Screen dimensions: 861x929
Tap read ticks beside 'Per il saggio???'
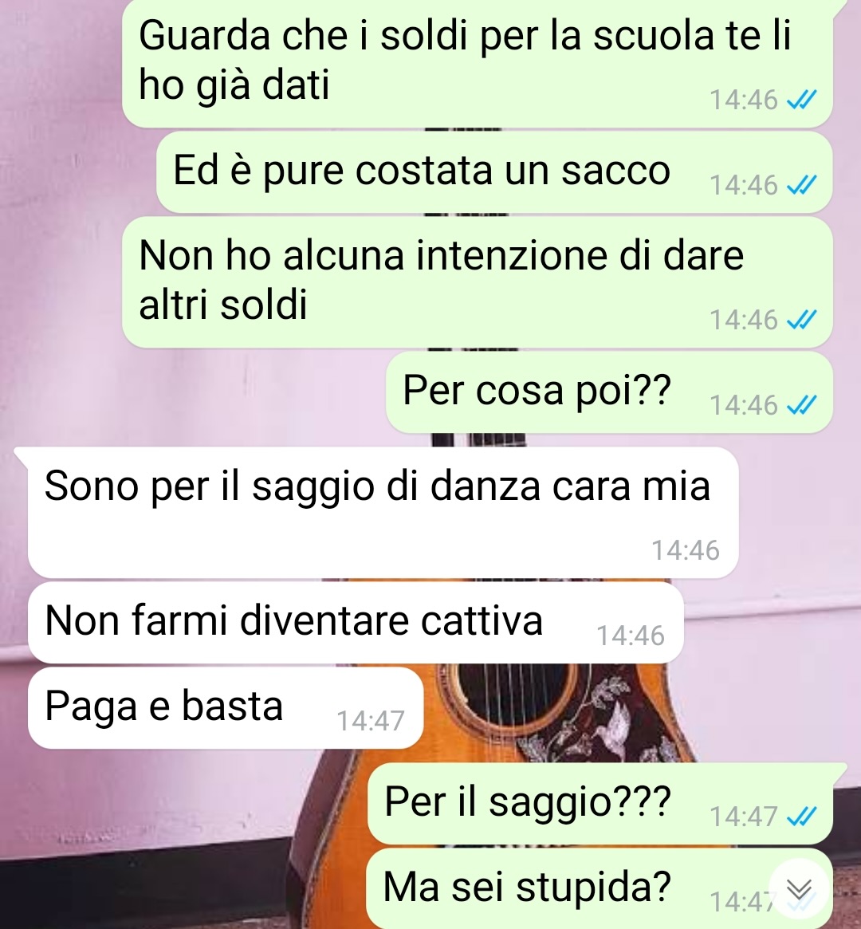coord(802,817)
